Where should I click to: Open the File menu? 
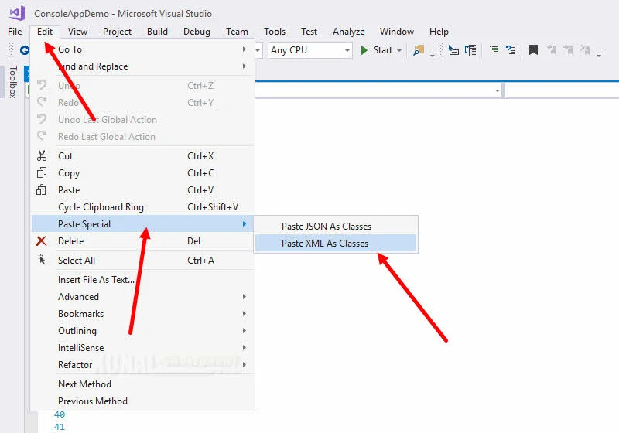15,32
